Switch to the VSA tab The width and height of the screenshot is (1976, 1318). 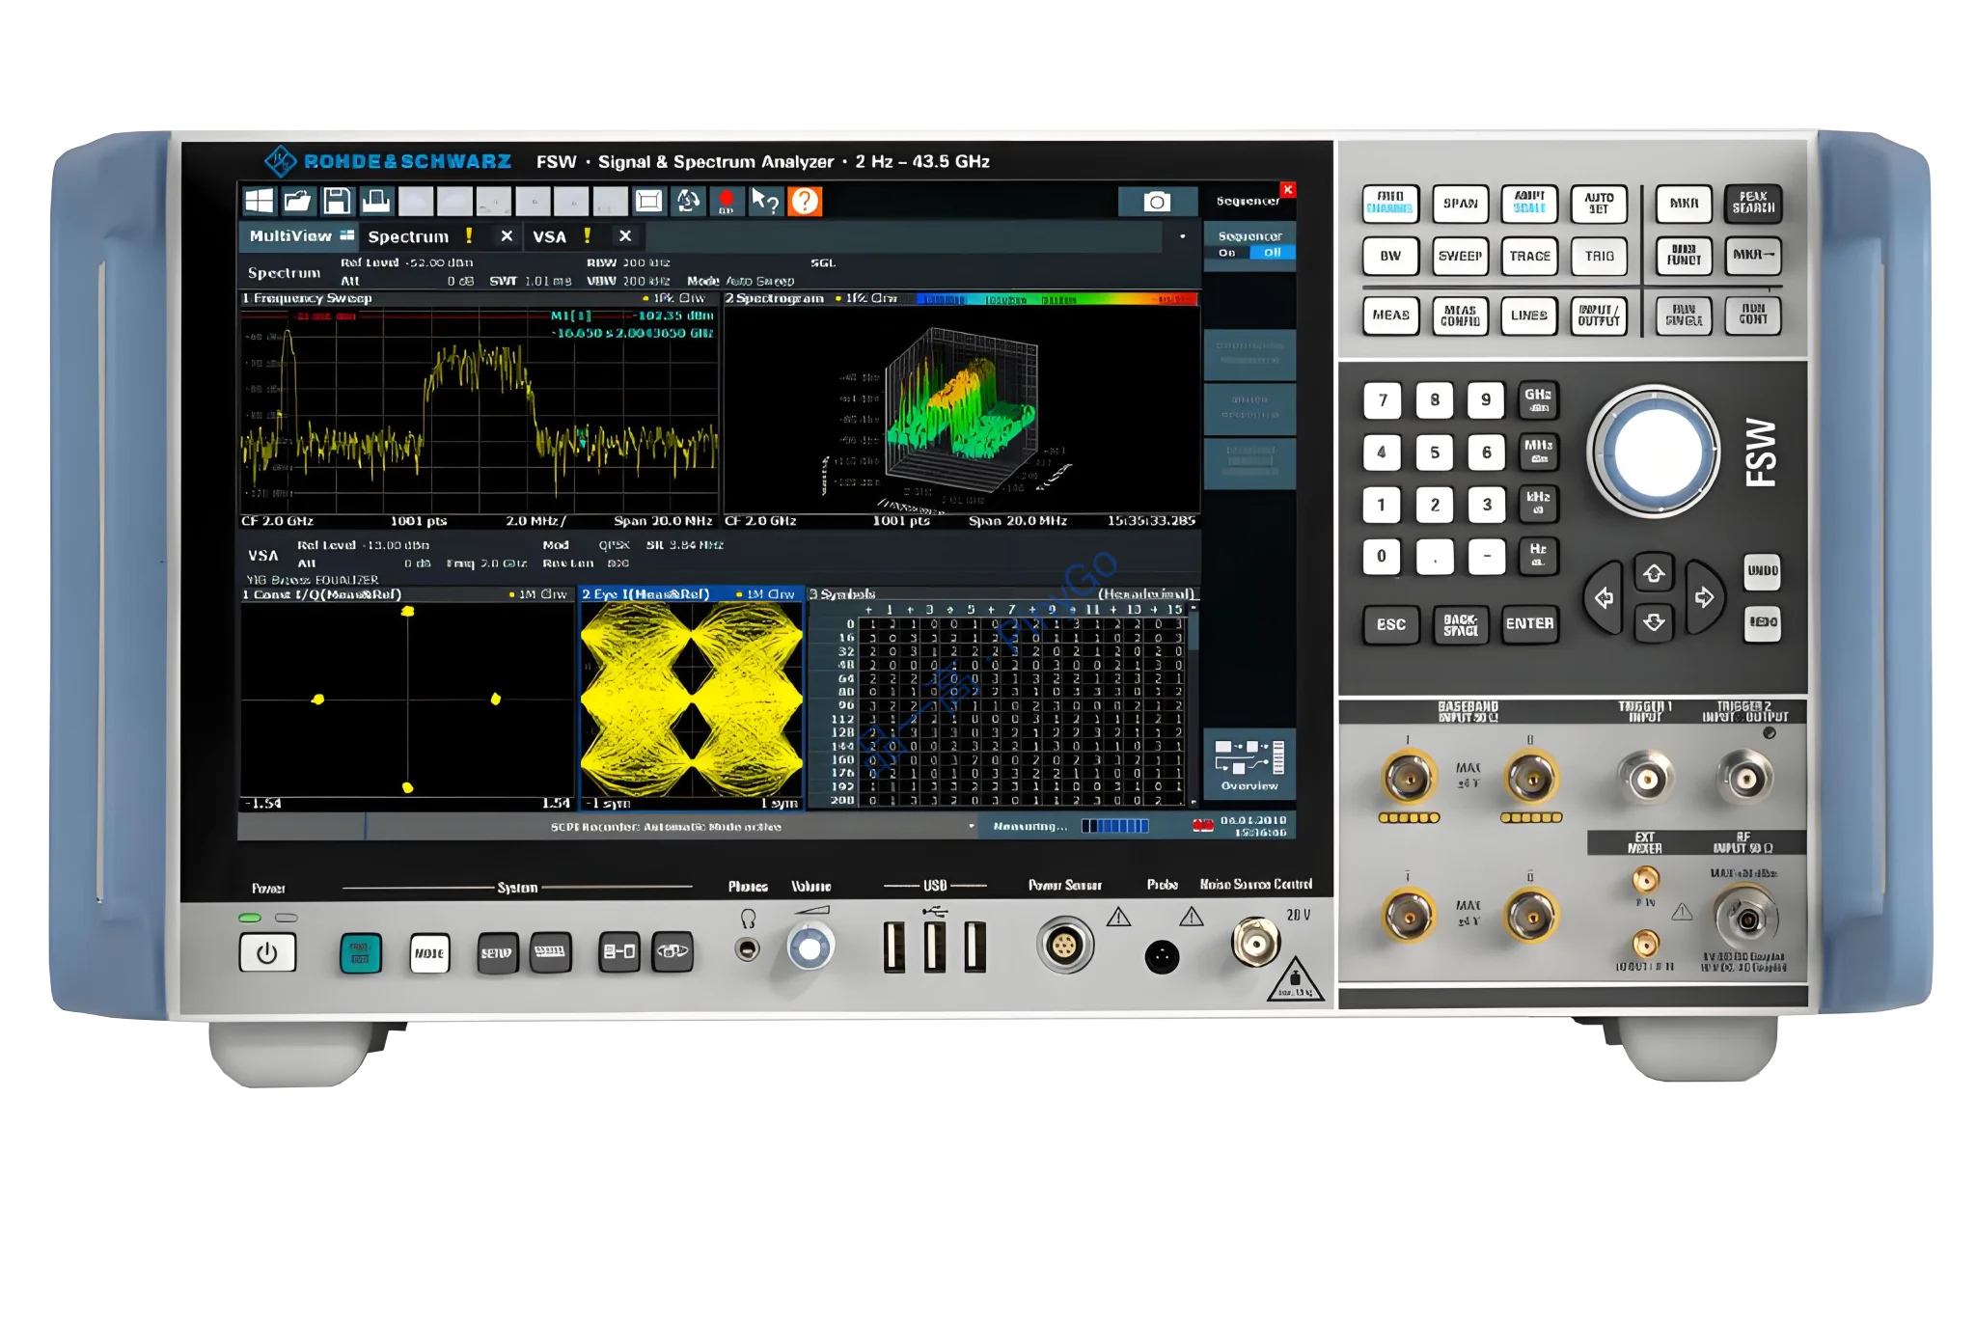[x=550, y=236]
